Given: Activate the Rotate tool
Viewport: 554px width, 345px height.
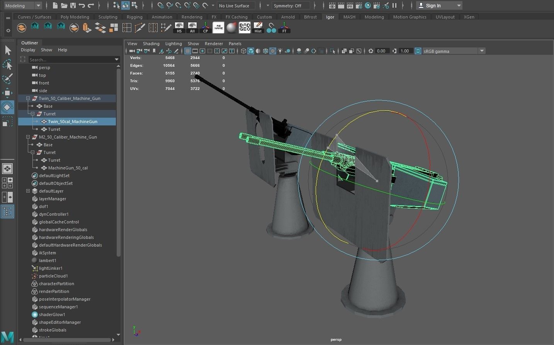Looking at the screenshot, I should [x=7, y=107].
